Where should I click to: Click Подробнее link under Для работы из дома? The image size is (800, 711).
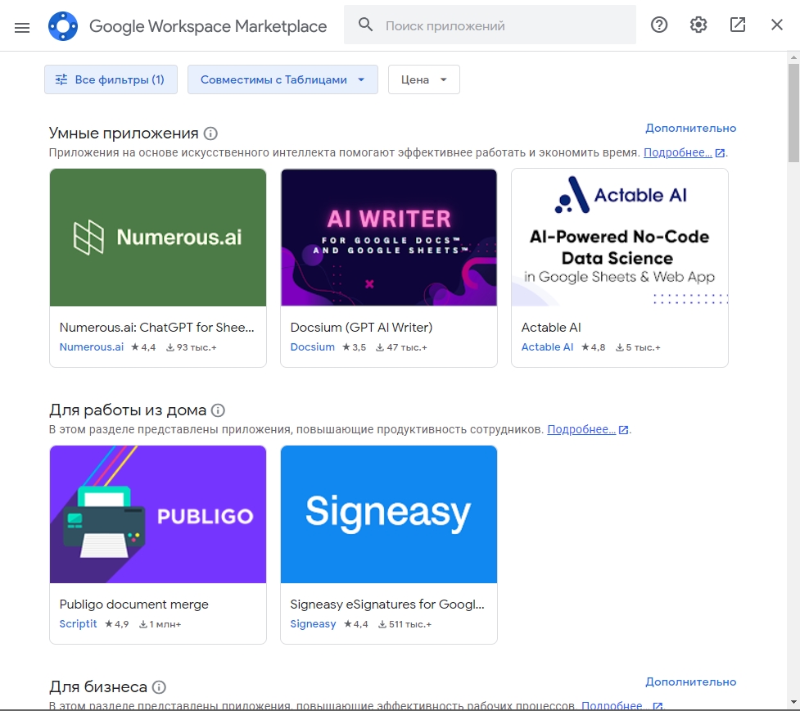(x=581, y=429)
